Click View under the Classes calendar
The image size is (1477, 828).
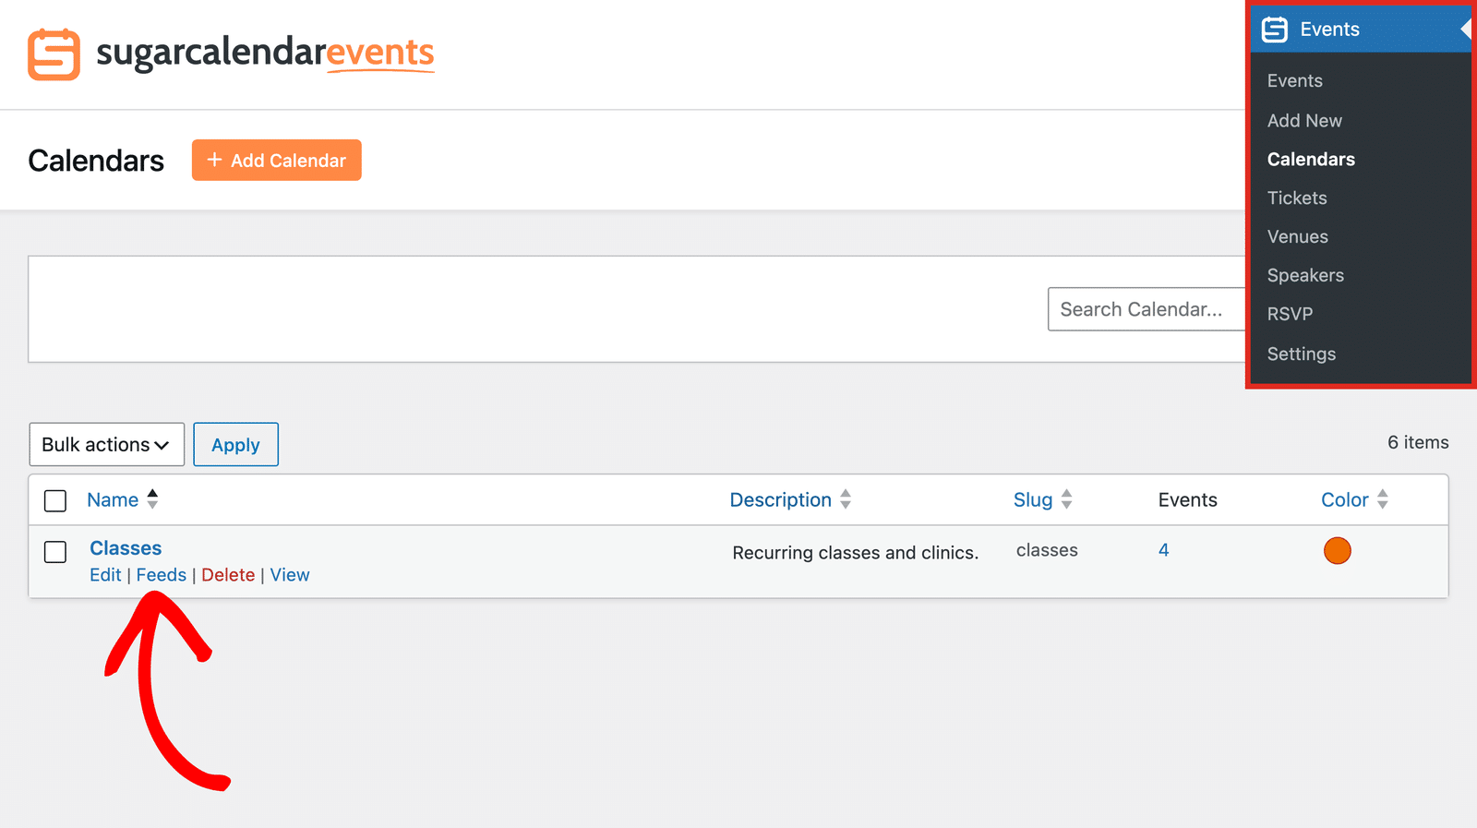pos(290,575)
